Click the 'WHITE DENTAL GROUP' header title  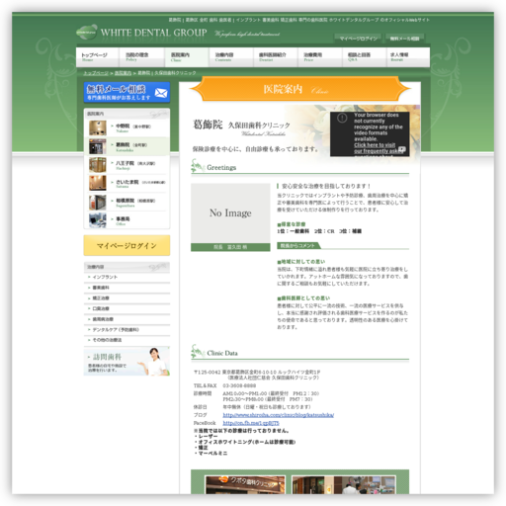(153, 33)
